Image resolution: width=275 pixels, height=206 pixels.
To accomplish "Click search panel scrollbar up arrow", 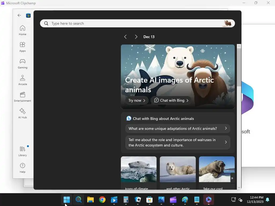I will 239,46.
